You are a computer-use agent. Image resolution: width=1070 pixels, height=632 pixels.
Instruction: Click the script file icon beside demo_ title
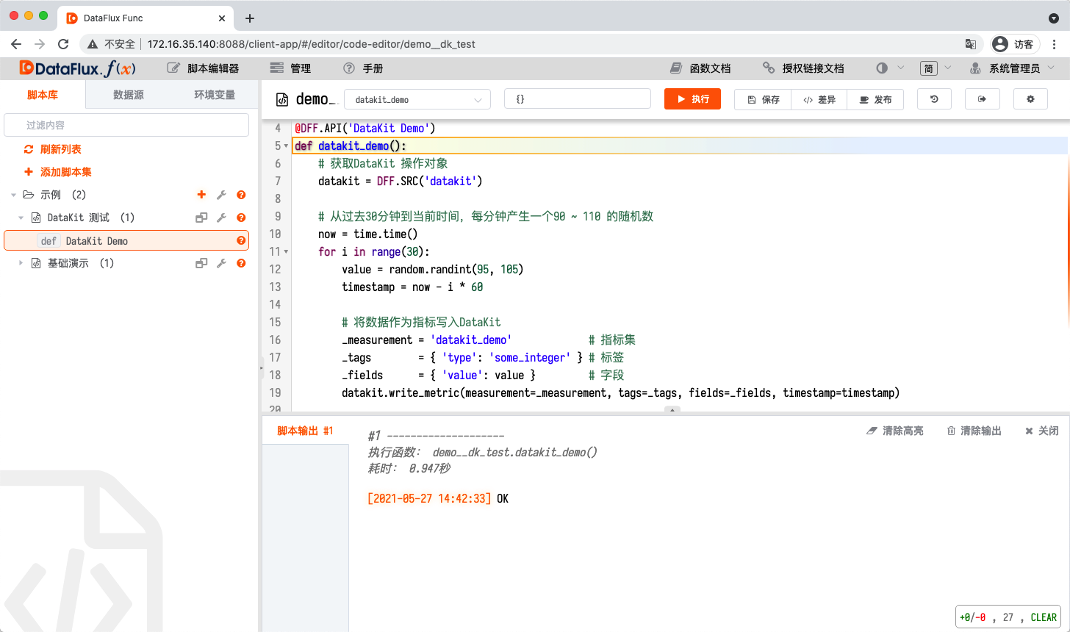click(281, 99)
